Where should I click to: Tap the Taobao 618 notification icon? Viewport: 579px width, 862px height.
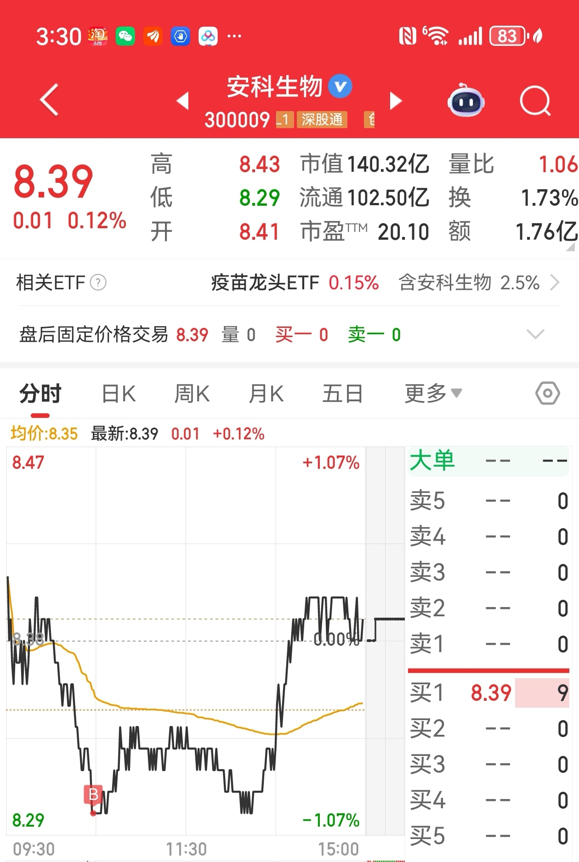click(97, 36)
